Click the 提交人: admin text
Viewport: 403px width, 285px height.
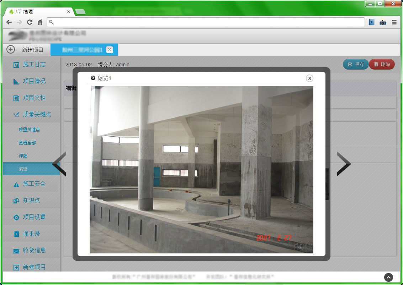pos(113,65)
